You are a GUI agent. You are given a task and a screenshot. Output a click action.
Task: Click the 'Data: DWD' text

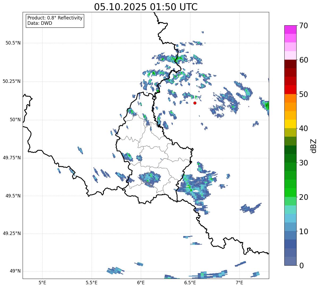point(40,23)
